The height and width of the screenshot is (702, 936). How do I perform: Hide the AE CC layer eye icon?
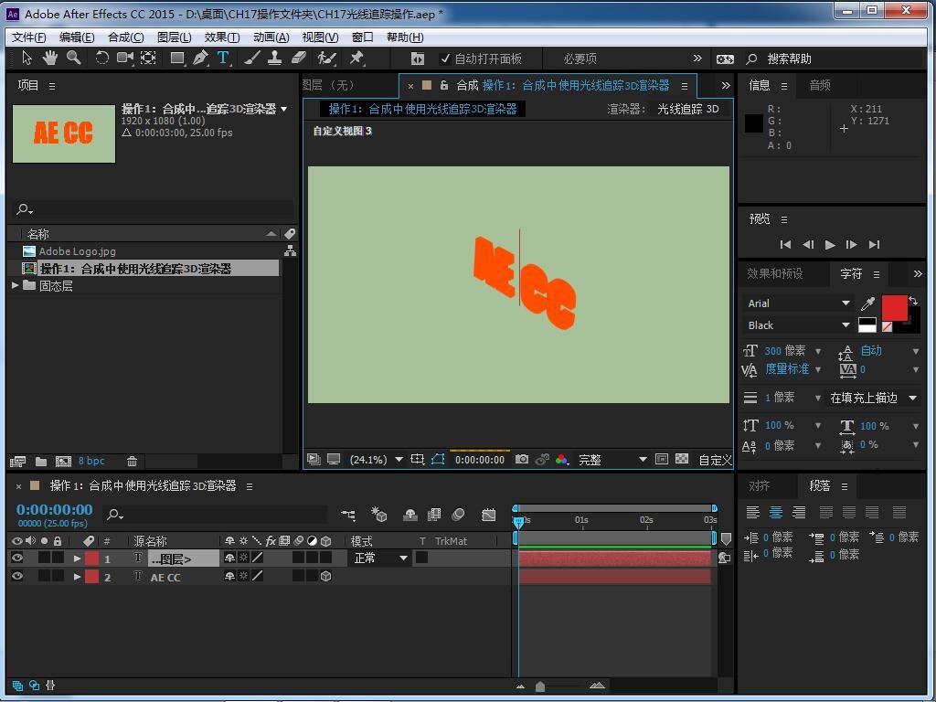tap(17, 576)
